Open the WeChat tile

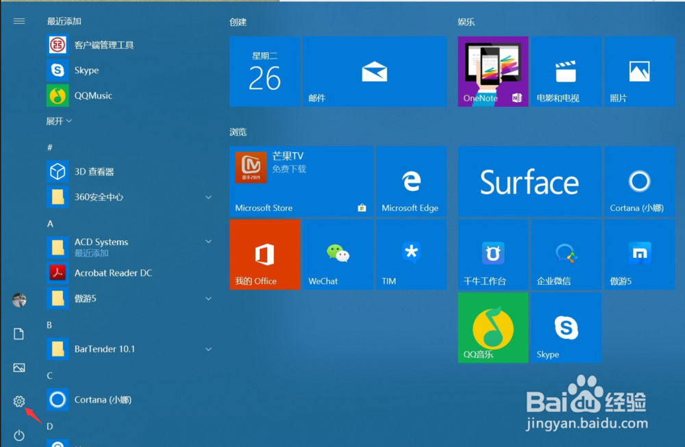338,255
